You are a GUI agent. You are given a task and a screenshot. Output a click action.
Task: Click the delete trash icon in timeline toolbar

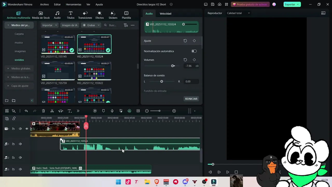pos(43,111)
